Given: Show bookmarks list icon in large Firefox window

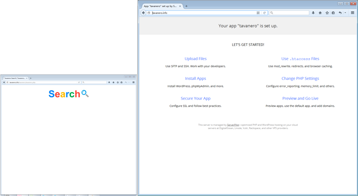Looking at the screenshot, I should [x=333, y=13].
